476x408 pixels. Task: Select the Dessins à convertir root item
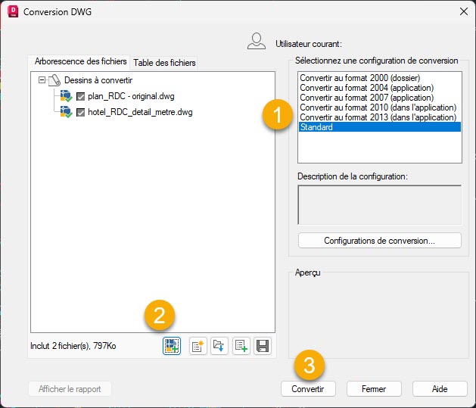pos(98,79)
